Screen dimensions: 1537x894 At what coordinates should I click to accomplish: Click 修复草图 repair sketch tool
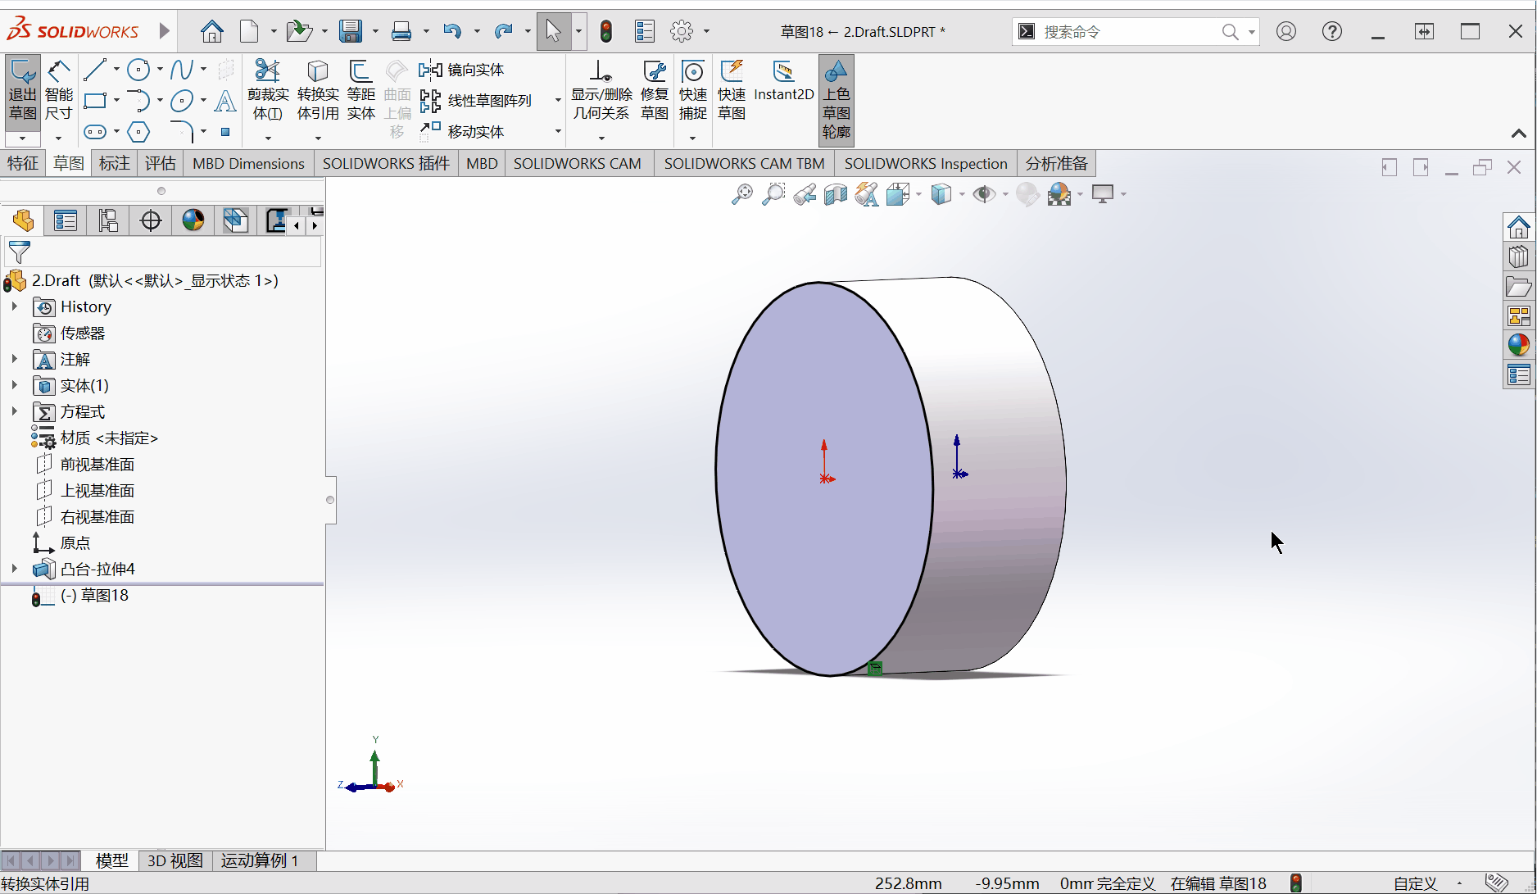654,90
